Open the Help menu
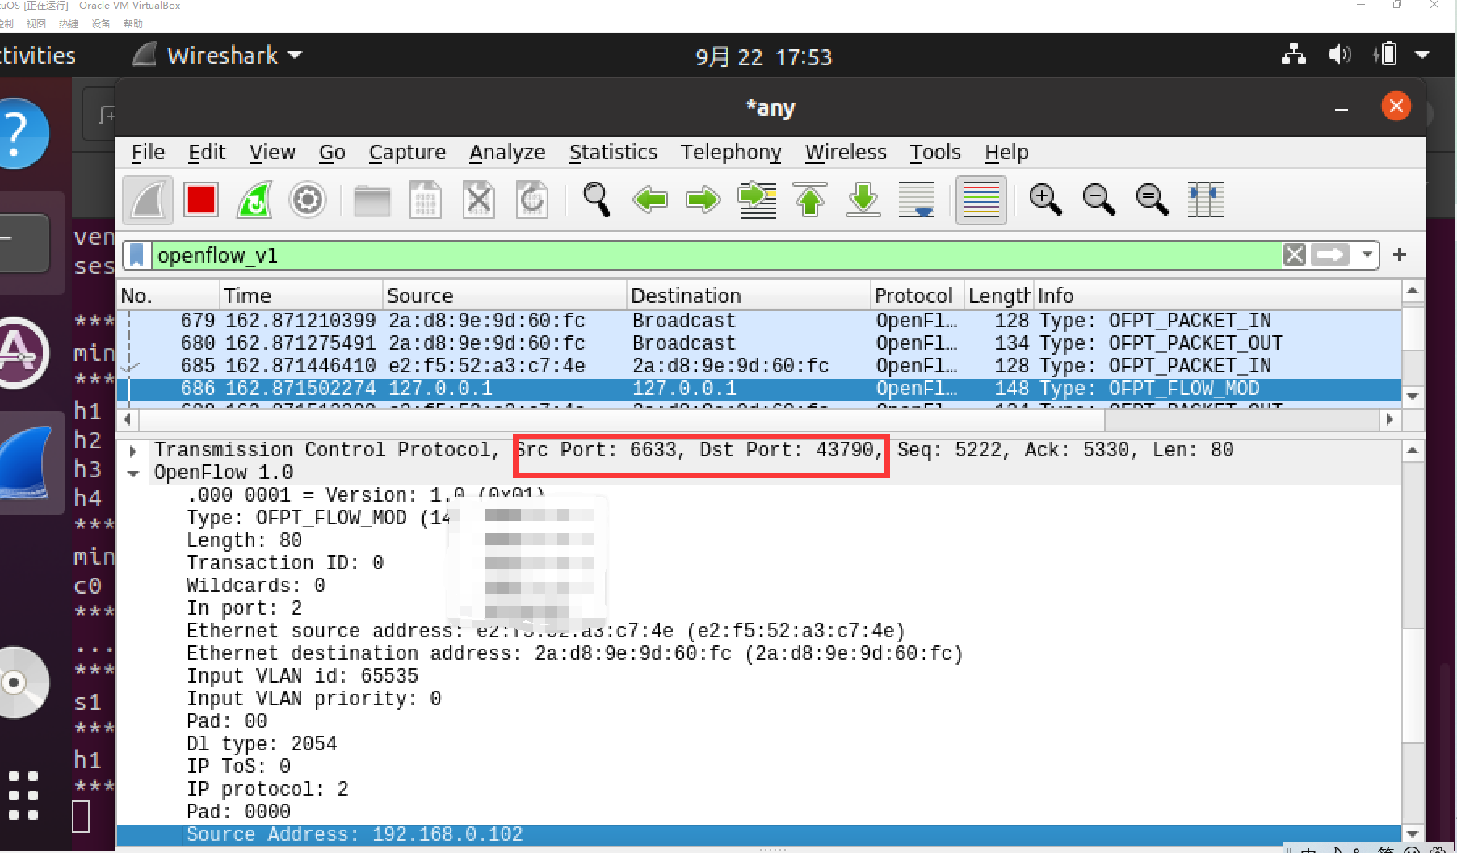Screen dimensions: 1457x853 pos(1006,152)
